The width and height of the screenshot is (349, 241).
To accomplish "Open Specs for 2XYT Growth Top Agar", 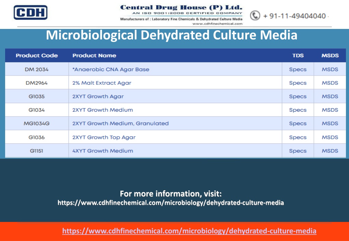I will click(x=298, y=138).
